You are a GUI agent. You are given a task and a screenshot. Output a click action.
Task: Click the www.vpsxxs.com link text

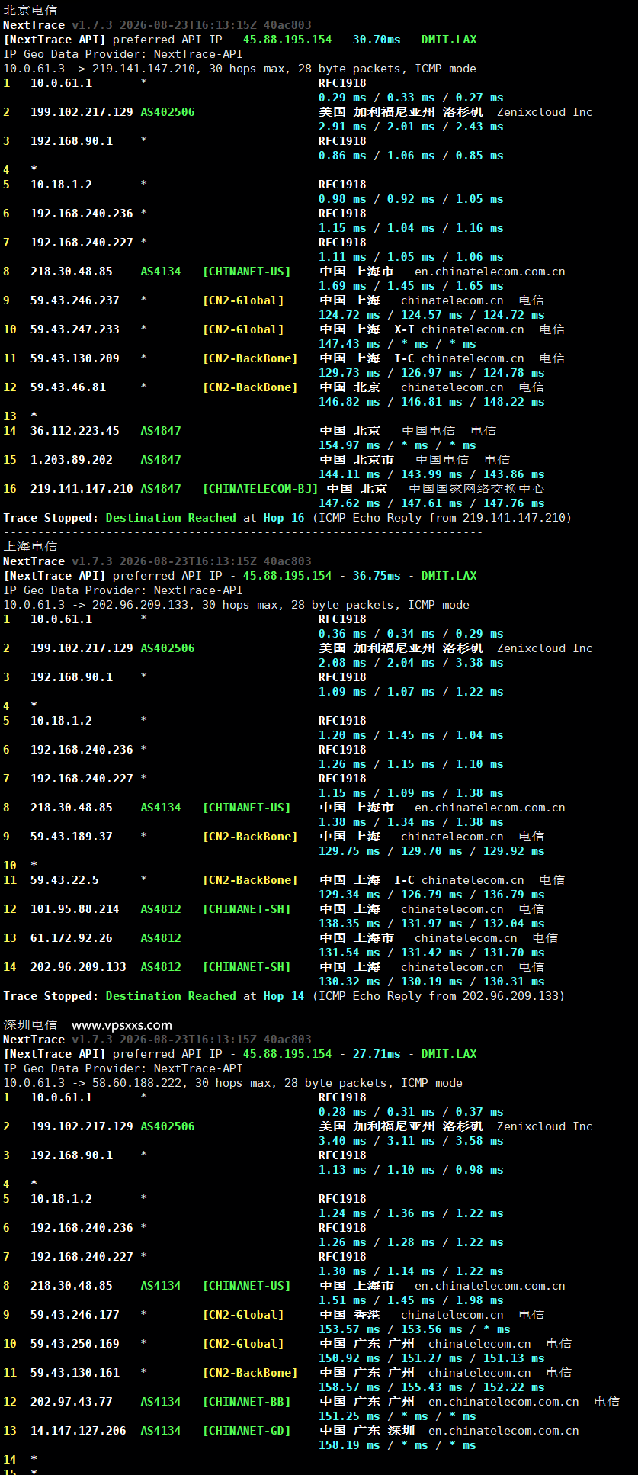click(122, 1025)
